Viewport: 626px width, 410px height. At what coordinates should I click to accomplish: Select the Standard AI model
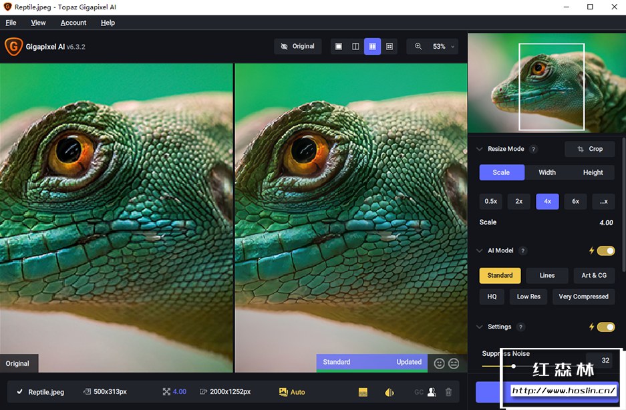point(500,276)
